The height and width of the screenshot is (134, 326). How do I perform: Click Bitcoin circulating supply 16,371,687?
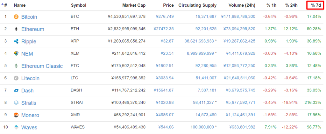click(206, 17)
